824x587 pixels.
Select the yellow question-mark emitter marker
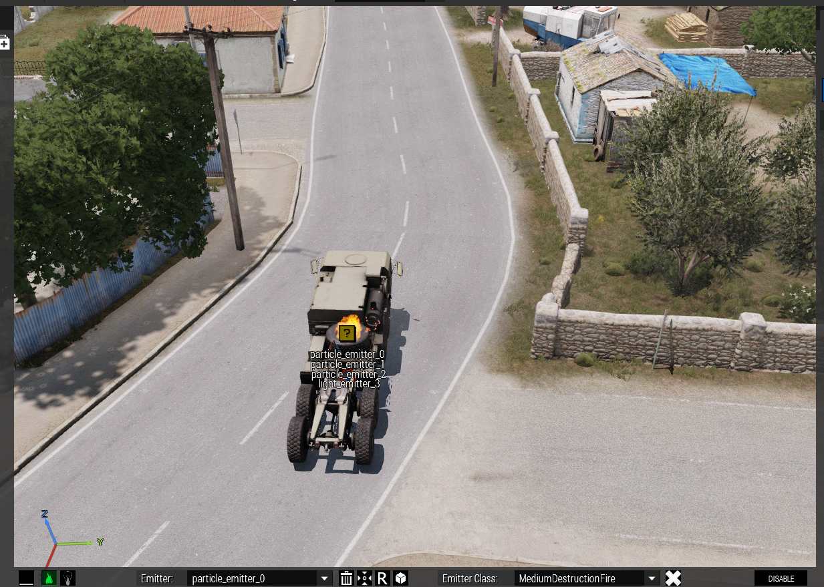[346, 333]
